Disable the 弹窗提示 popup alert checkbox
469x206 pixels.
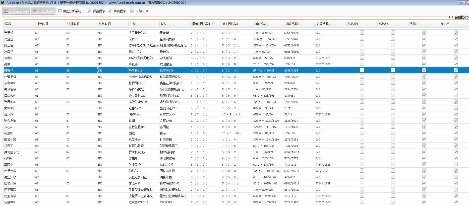pos(89,11)
